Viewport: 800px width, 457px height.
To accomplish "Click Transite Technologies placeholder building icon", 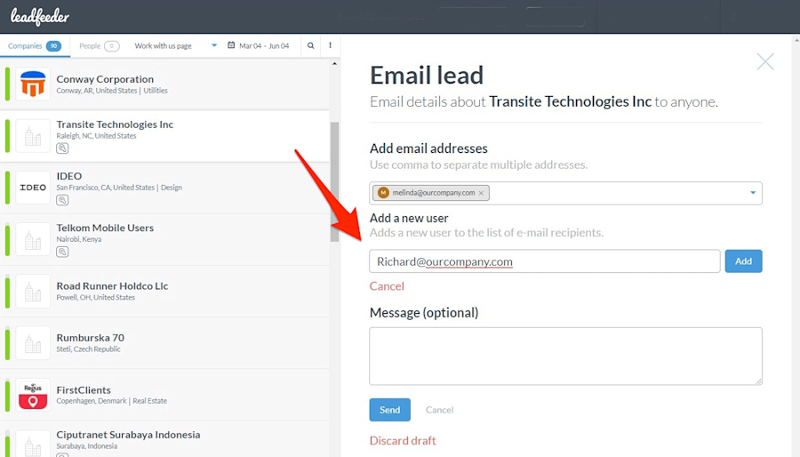I will click(33, 136).
